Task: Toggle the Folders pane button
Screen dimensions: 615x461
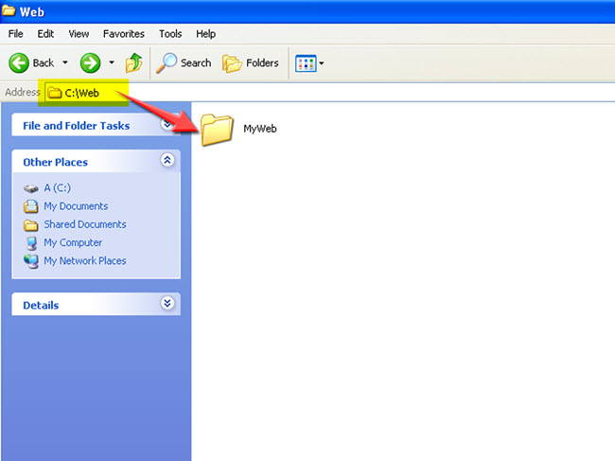Action: (x=250, y=62)
